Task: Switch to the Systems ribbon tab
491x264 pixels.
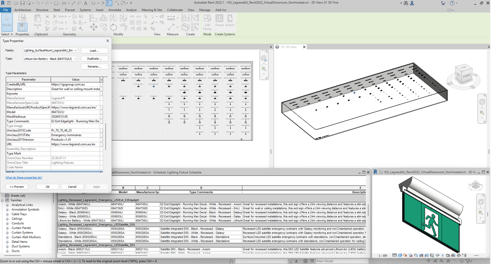Action: click(85, 10)
